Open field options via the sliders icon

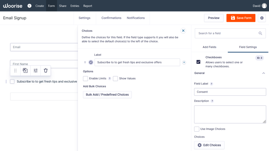[x=35, y=71]
